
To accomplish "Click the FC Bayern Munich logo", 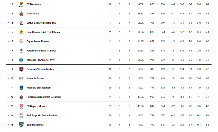I will [21, 106].
